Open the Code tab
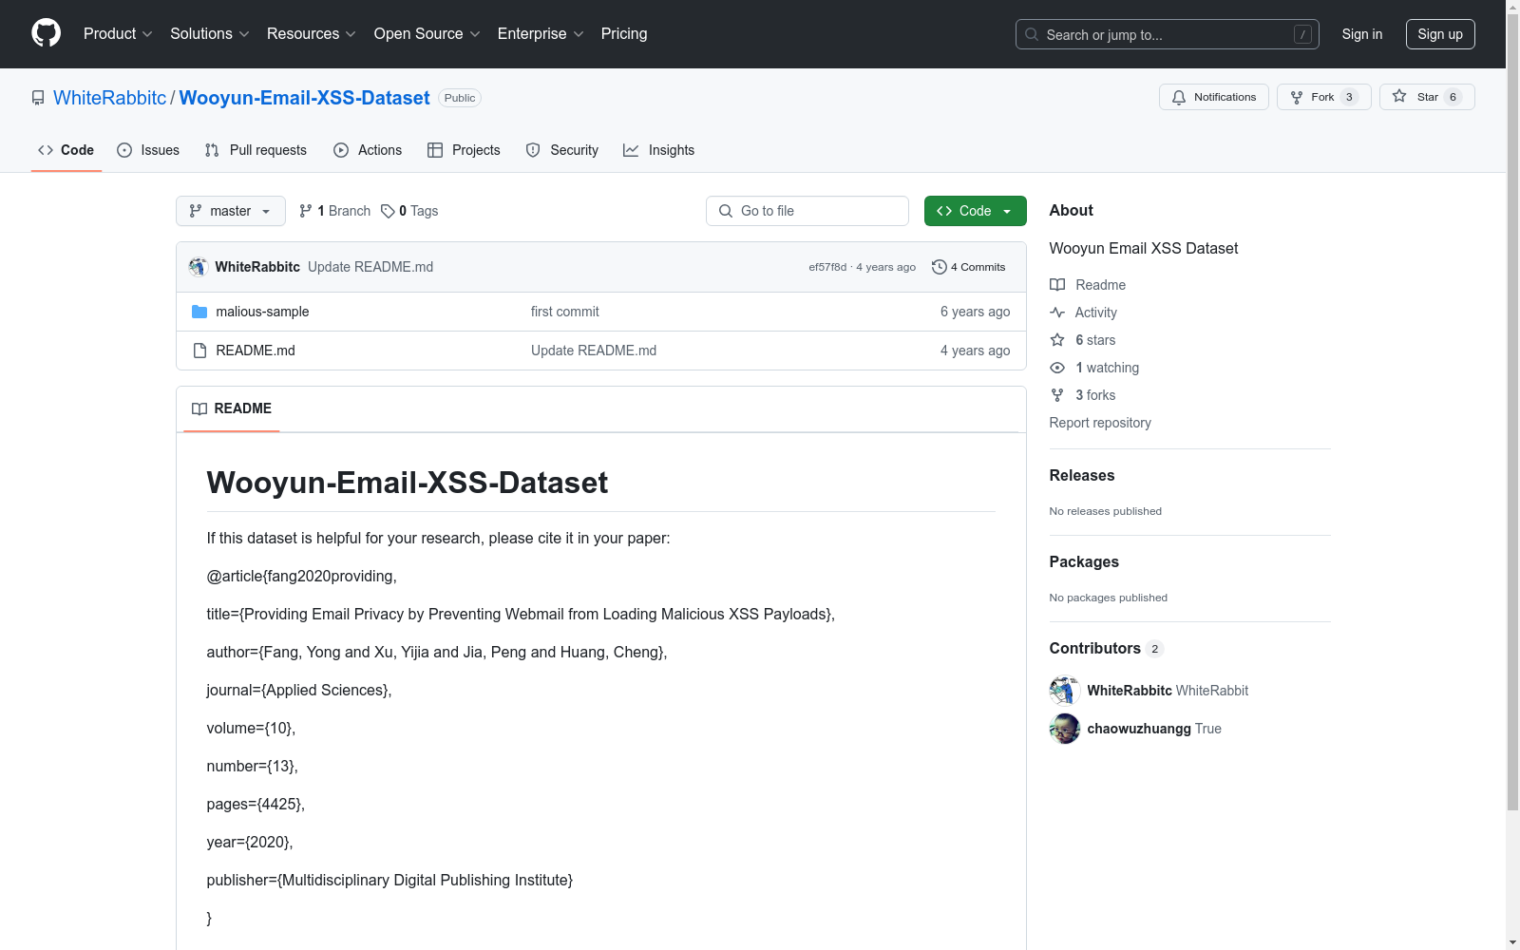 click(x=66, y=150)
